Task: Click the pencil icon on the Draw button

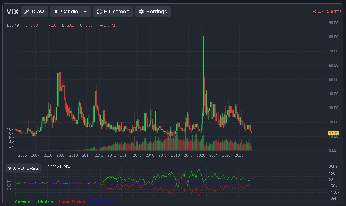Action: 27,12
